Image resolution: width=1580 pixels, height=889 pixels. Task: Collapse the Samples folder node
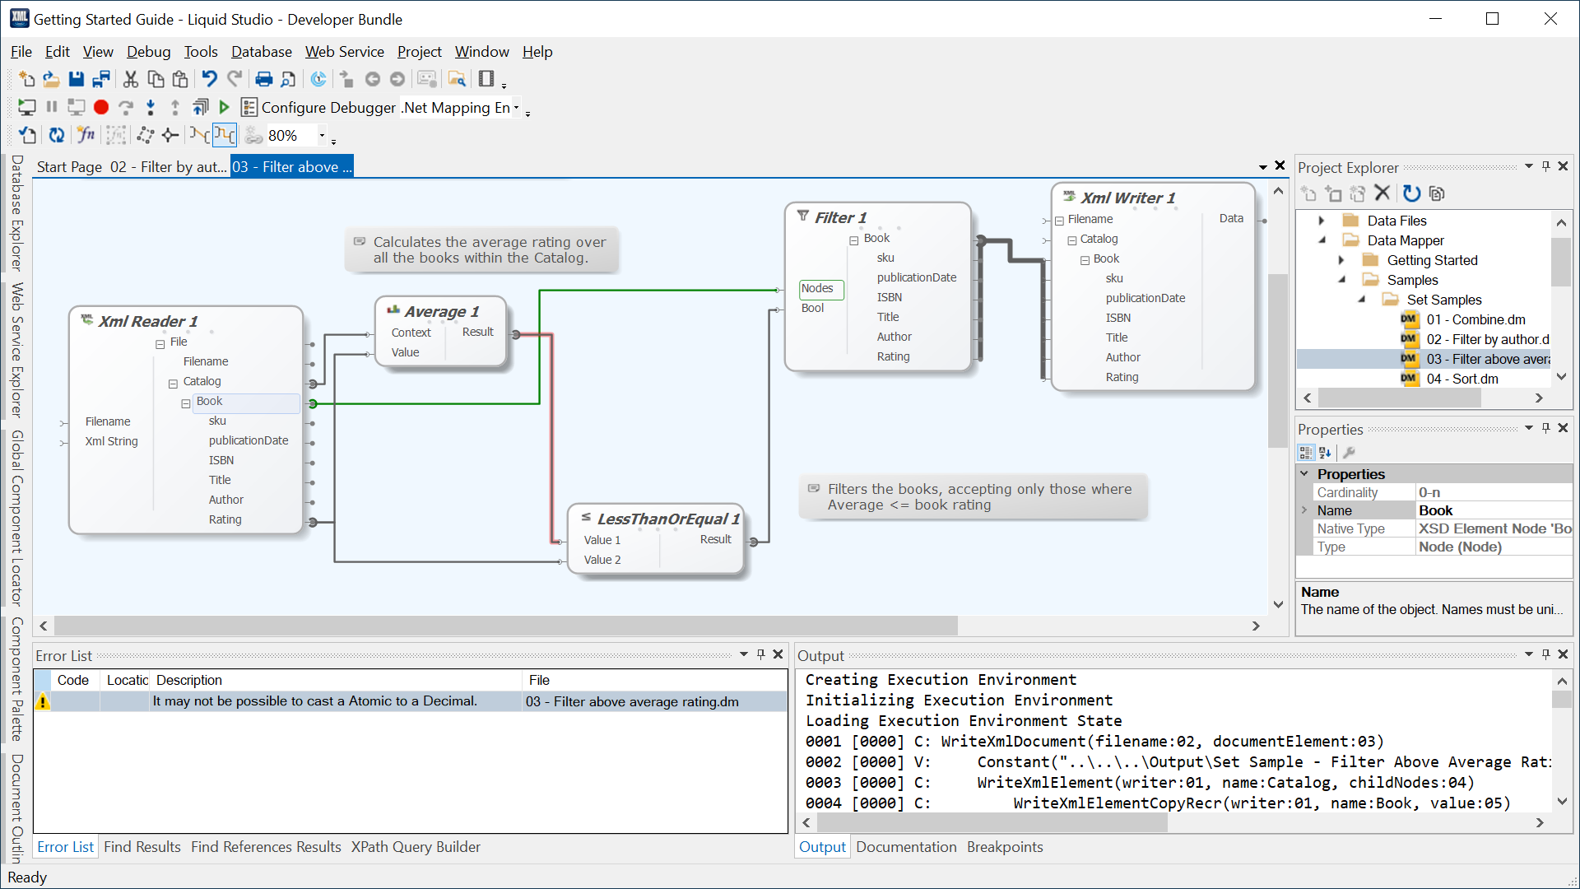click(x=1342, y=280)
